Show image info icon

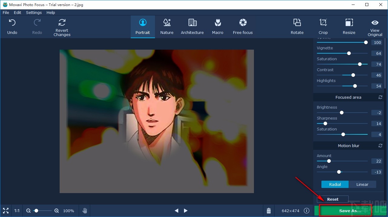(307, 211)
